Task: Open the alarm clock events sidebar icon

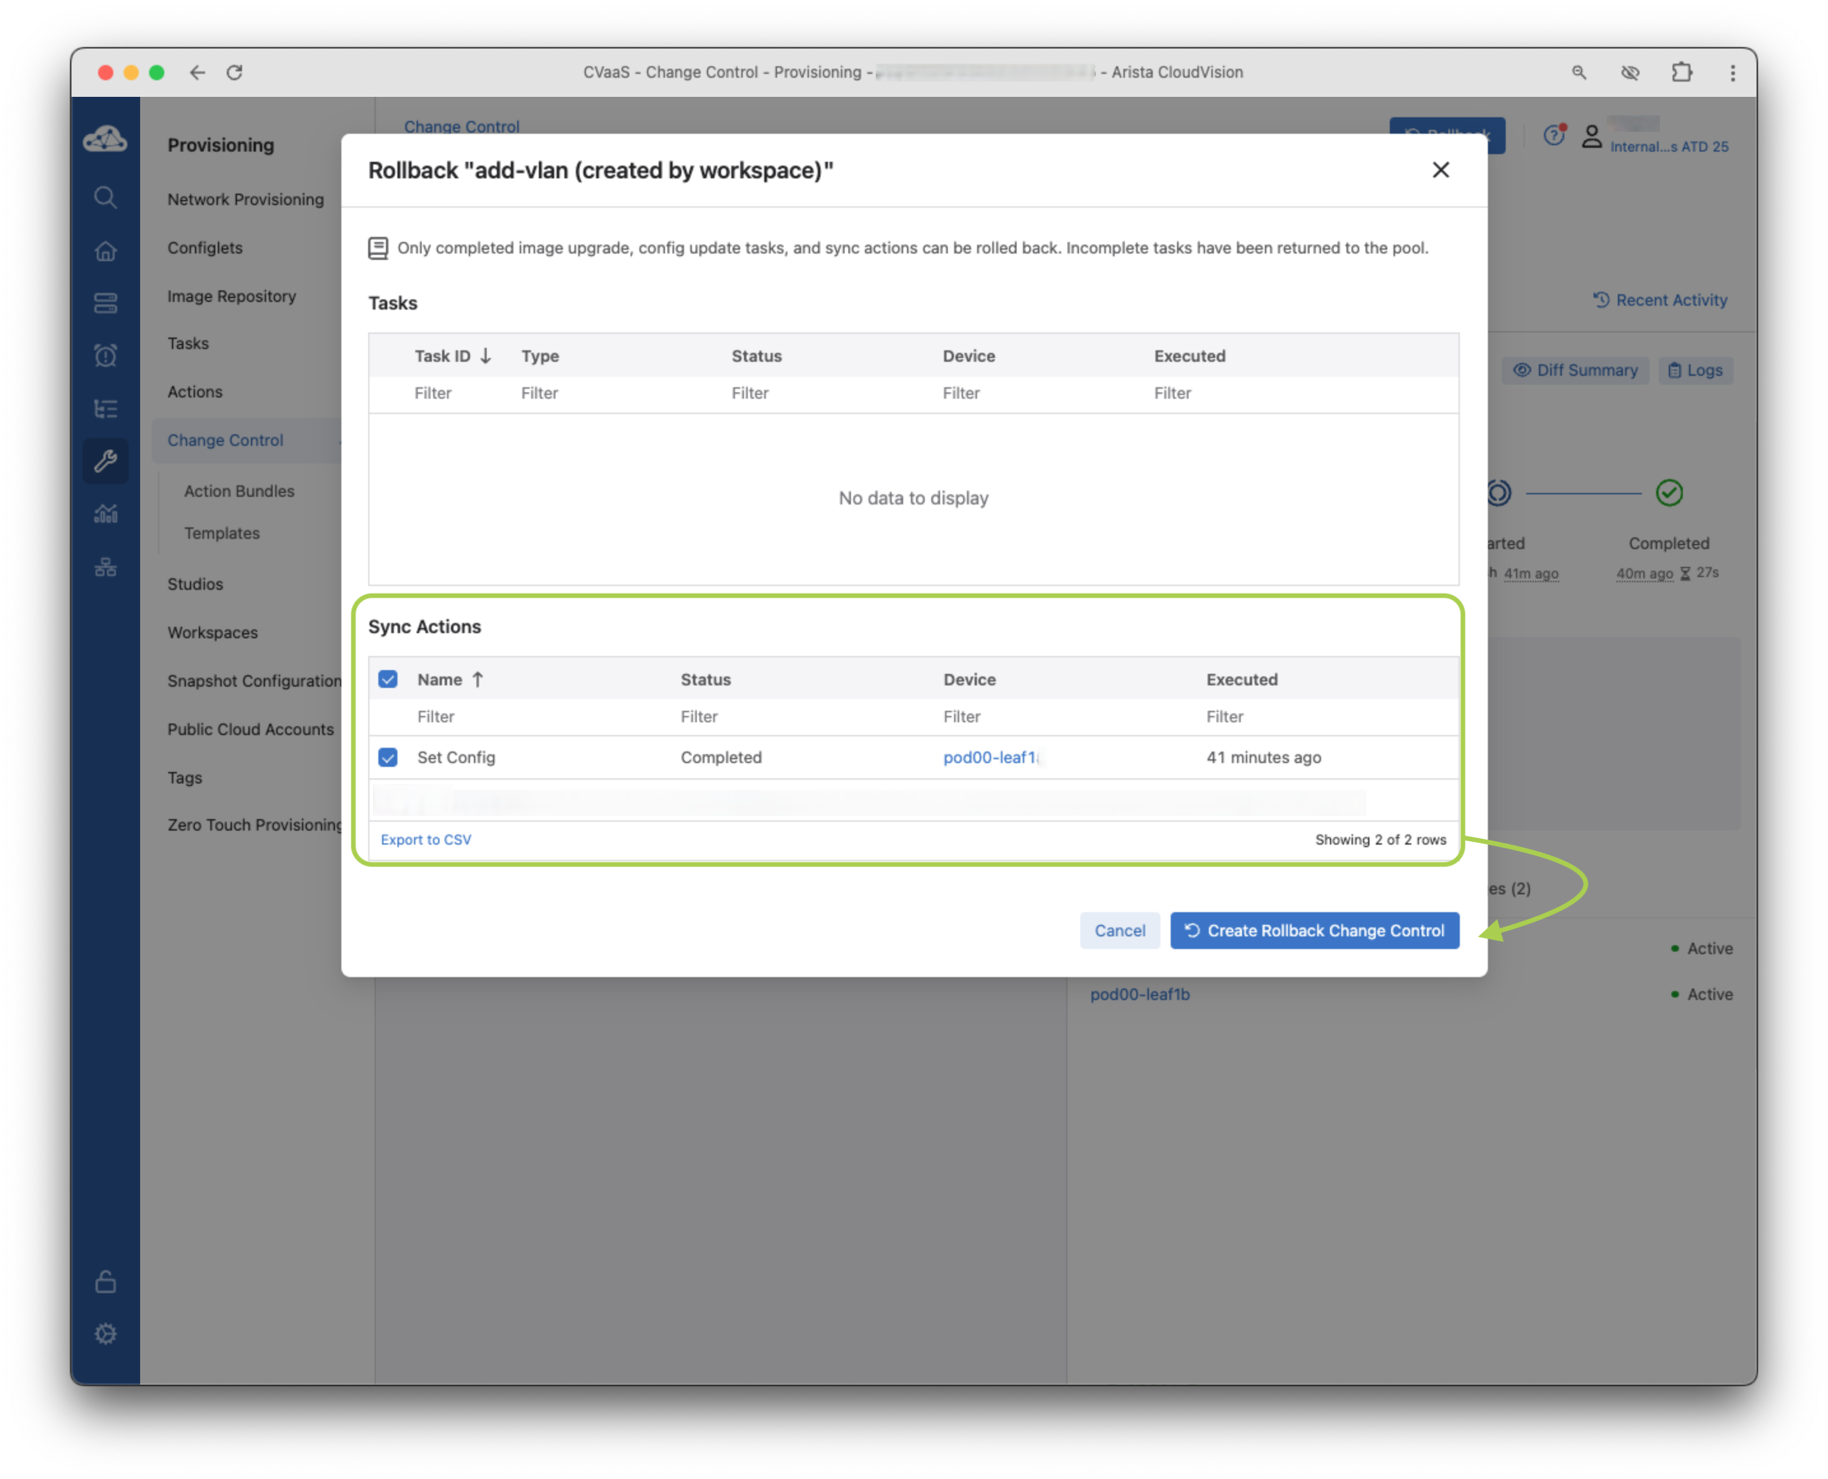Action: 104,355
